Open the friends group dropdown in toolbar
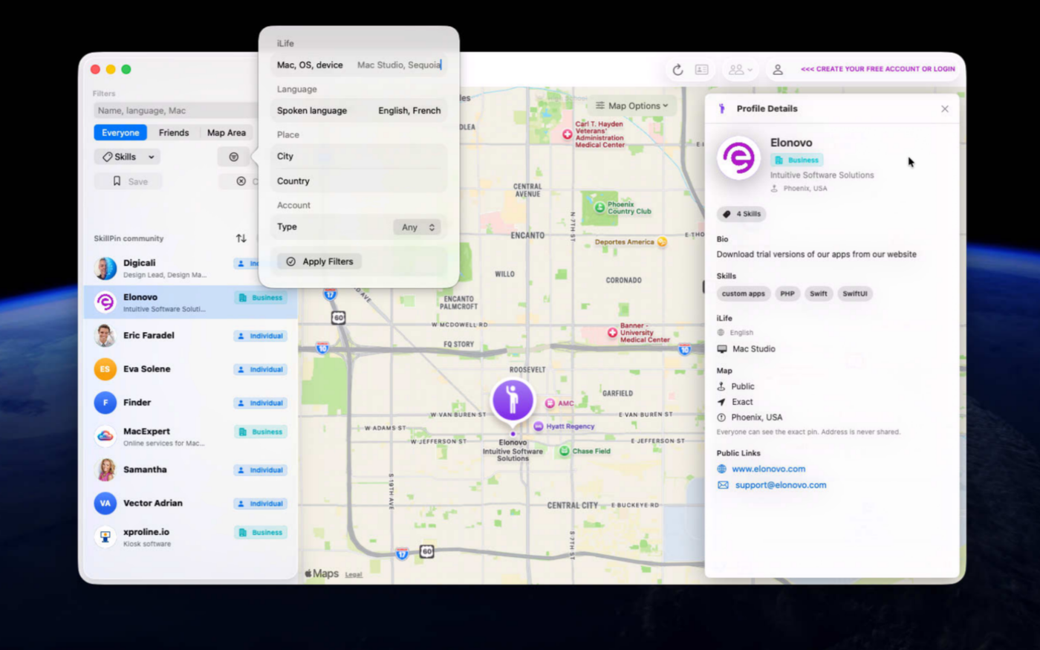This screenshot has height=650, width=1040. (x=741, y=69)
